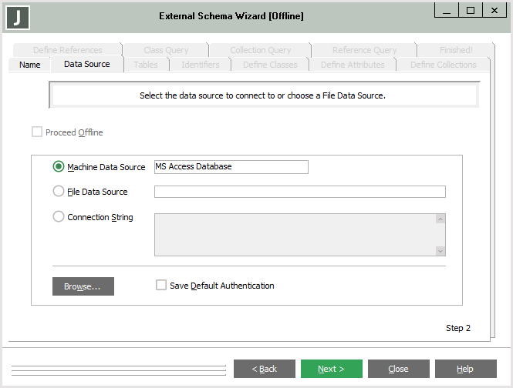Click the MS Access Database data source field
This screenshot has width=513, height=388.
pos(231,167)
